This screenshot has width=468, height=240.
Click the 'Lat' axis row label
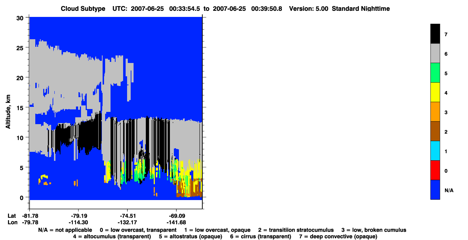[x=12, y=216]
